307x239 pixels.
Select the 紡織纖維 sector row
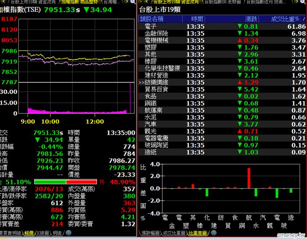tap(222, 82)
